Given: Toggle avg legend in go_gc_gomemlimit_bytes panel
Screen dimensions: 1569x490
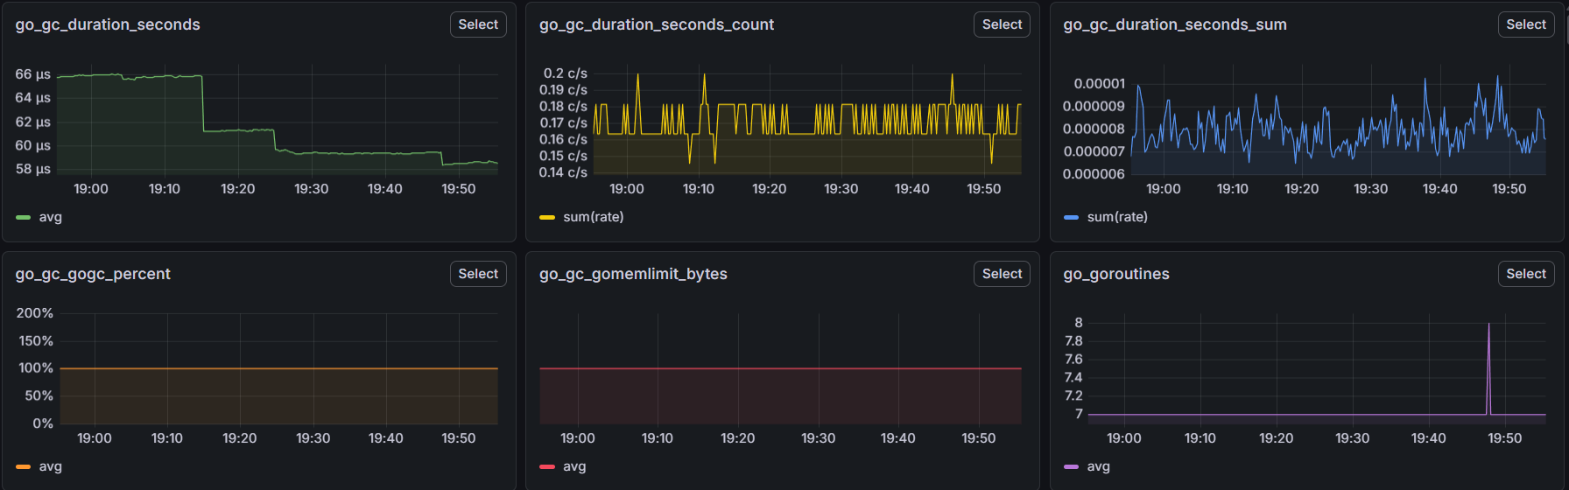Looking at the screenshot, I should pos(574,466).
